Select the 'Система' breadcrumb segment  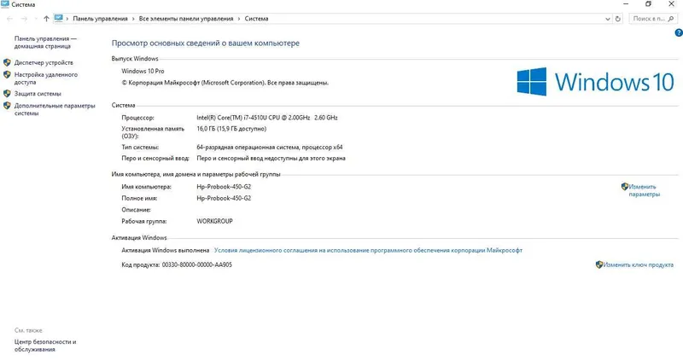pos(256,19)
